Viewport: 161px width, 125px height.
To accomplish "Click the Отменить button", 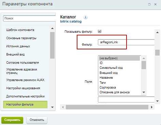I will click(x=37, y=120).
